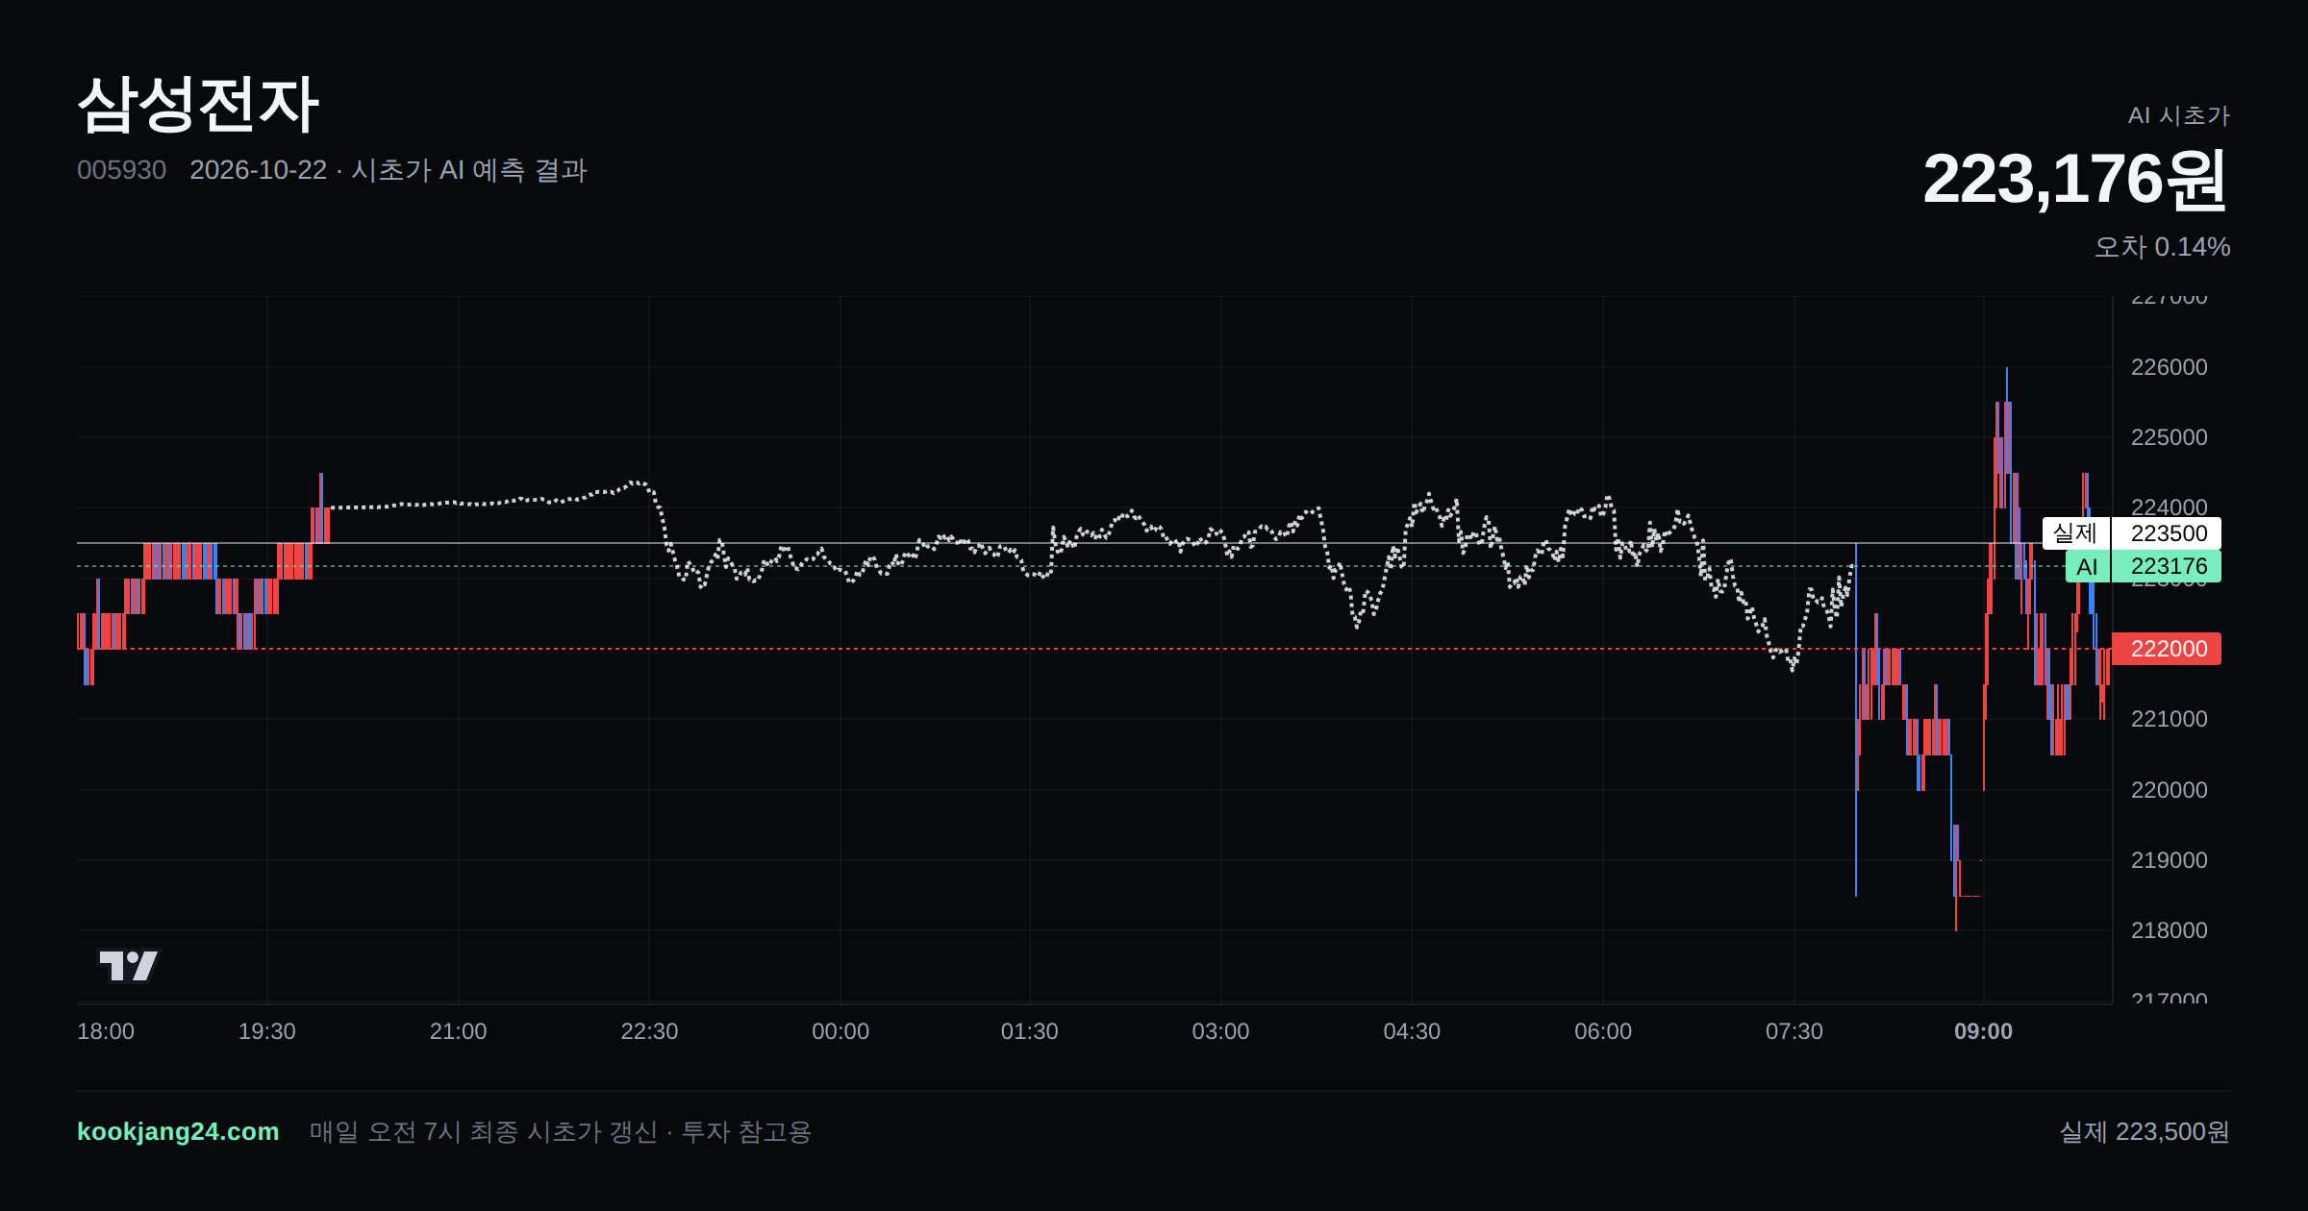Click the 218000 price axis value

pos(2170,930)
